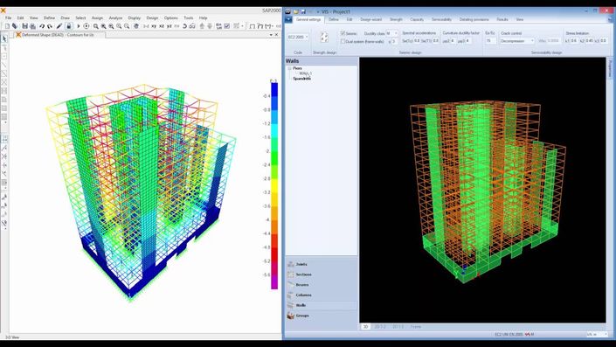Click the undo arrow in SAP2000 toolbar
The width and height of the screenshot is (616, 347).
(x=42, y=26)
